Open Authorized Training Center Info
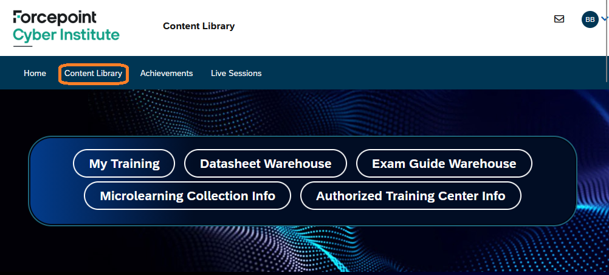 click(x=410, y=196)
